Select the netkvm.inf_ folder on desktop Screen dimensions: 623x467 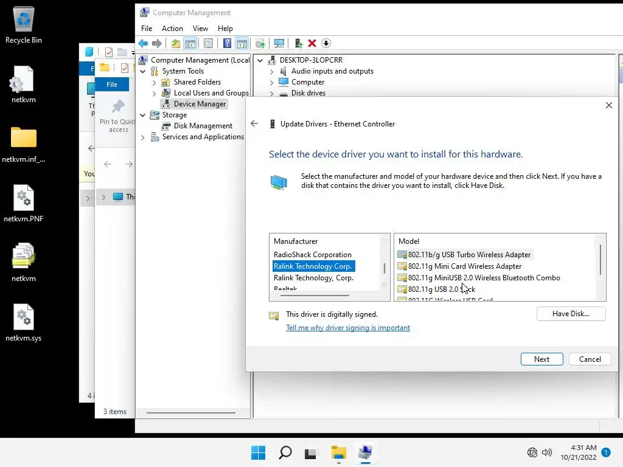pos(24,144)
